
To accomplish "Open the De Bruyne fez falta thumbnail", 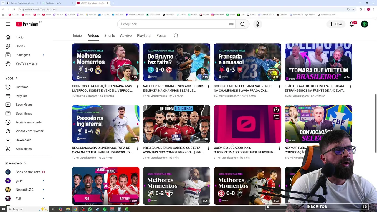I will [176, 62].
